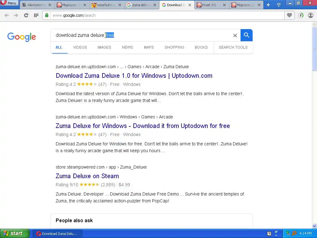Click the system clock 4:14 PM

[x=306, y=234]
